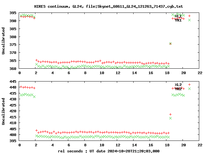This screenshot has width=206, height=154.
Task: Click the 390 tick label on upper y-axis
Action: click(x=13, y=21)
